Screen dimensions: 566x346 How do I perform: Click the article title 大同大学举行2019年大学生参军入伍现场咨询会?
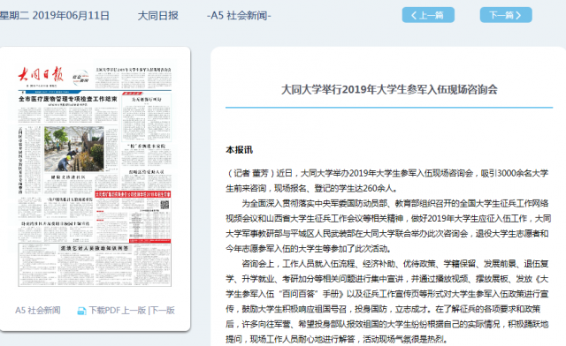click(389, 89)
